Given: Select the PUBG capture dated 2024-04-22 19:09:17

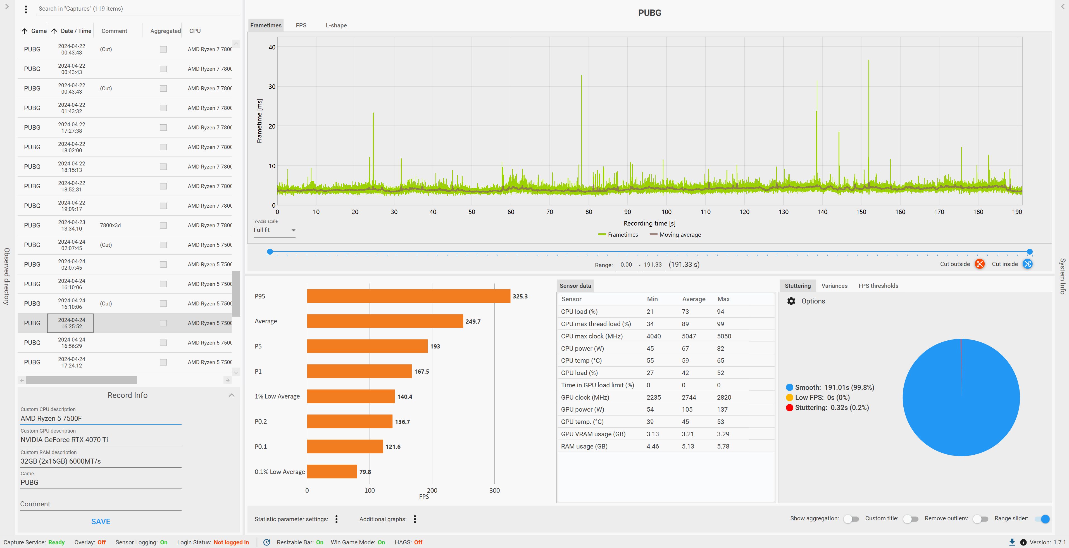Looking at the screenshot, I should click(125, 206).
